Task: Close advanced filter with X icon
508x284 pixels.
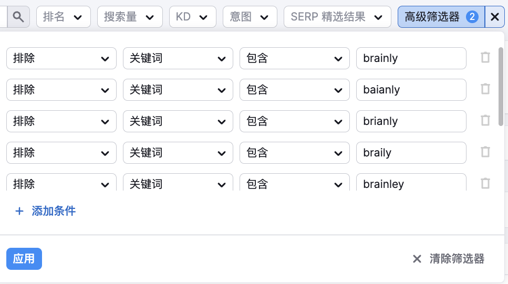Action: [494, 17]
